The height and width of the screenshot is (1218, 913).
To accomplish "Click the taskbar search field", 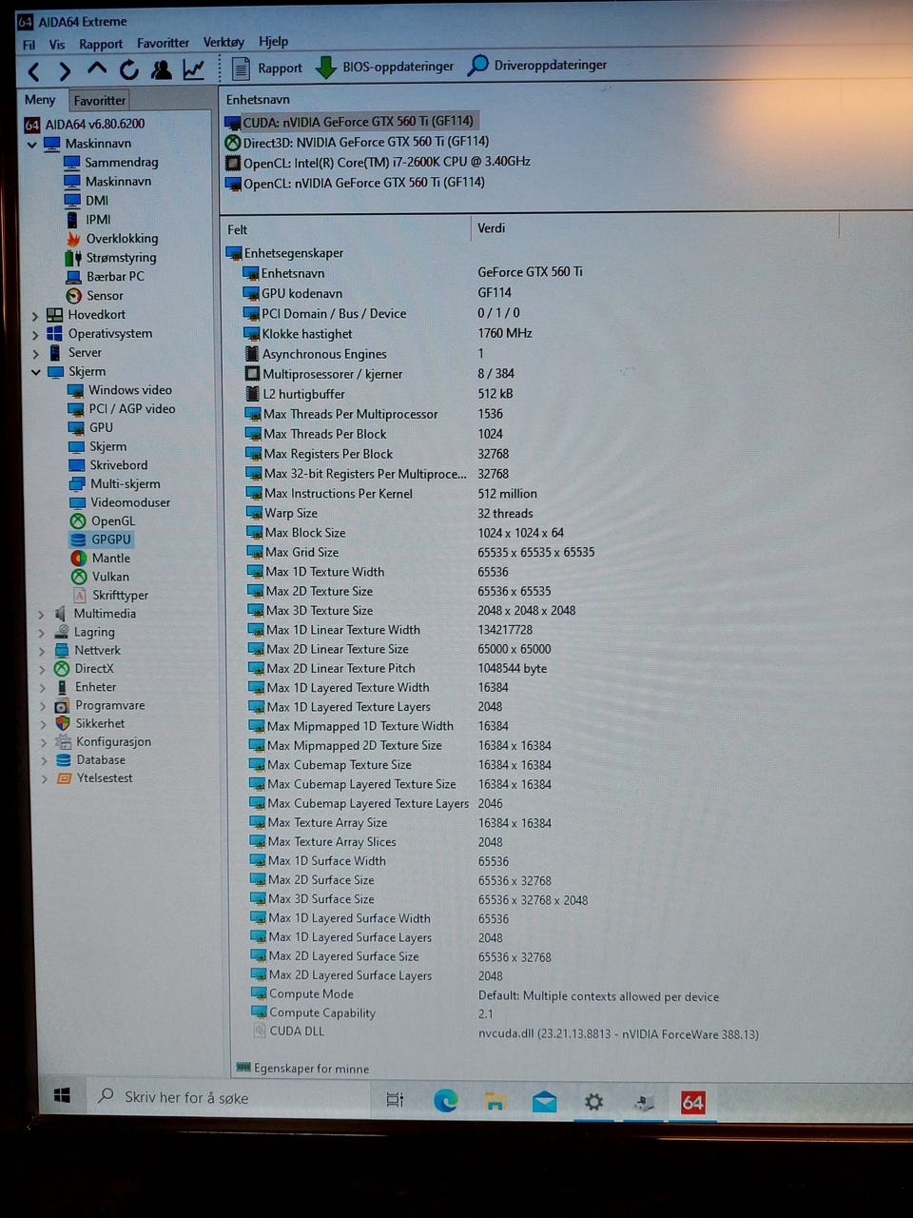I will pos(227,1098).
